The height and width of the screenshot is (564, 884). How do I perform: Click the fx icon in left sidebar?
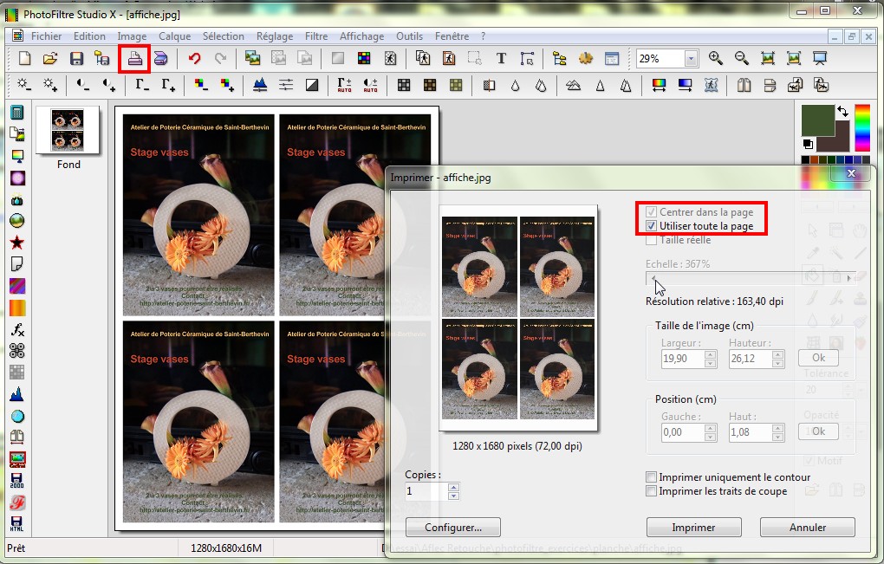point(17,329)
